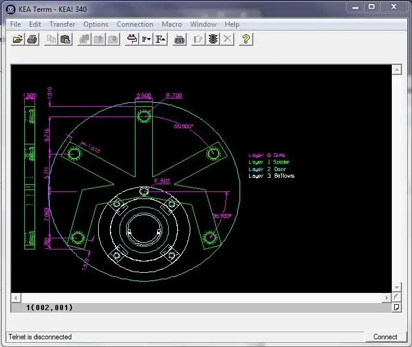Click the KEA Term title bar icon

coord(11,10)
